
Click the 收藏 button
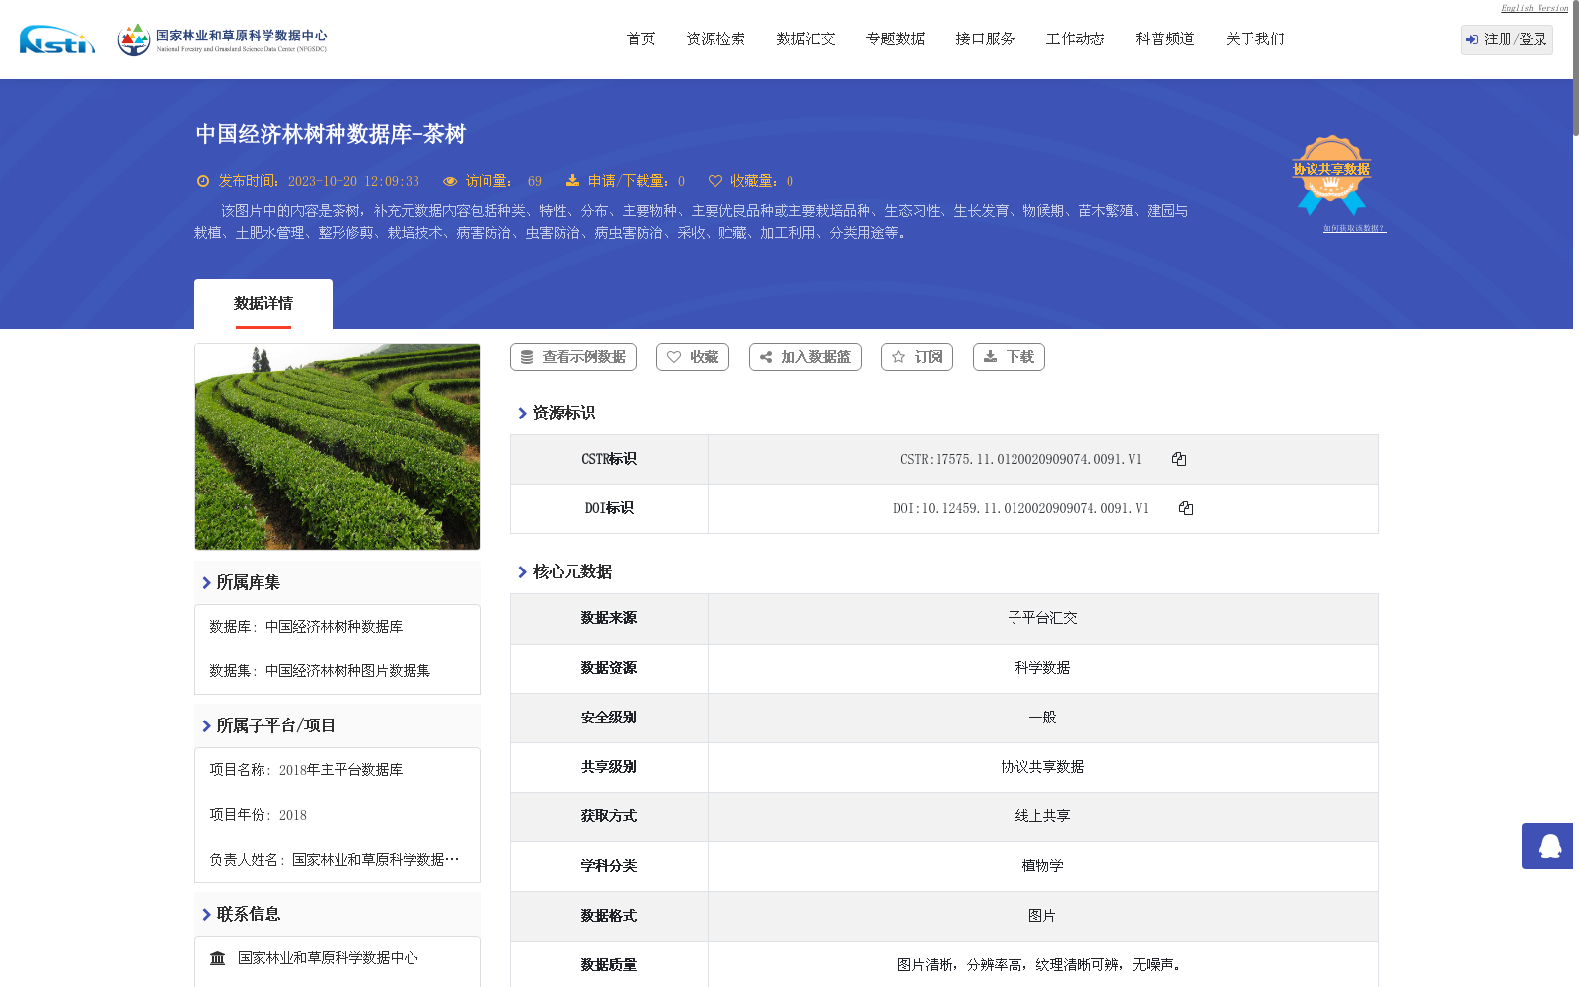coord(693,357)
